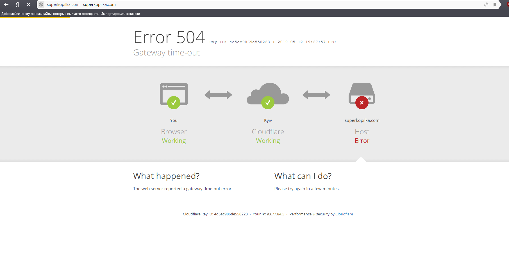
Task: Click Импортировать закладки link
Action: point(120,14)
